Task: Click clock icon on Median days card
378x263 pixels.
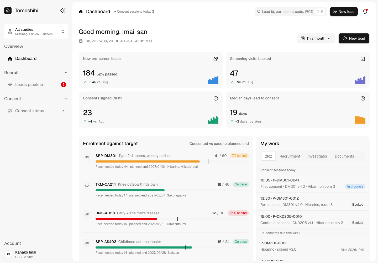Action: [363, 98]
